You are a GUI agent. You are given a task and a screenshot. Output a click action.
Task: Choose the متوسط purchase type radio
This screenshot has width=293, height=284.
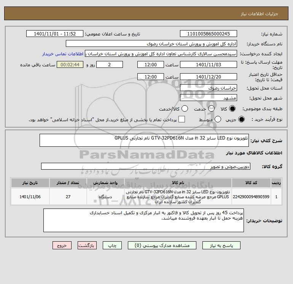click(218, 119)
